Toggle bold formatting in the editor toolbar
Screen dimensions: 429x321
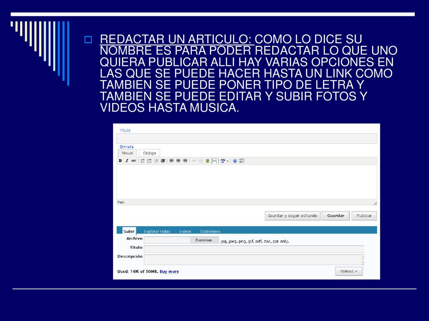pos(120,161)
